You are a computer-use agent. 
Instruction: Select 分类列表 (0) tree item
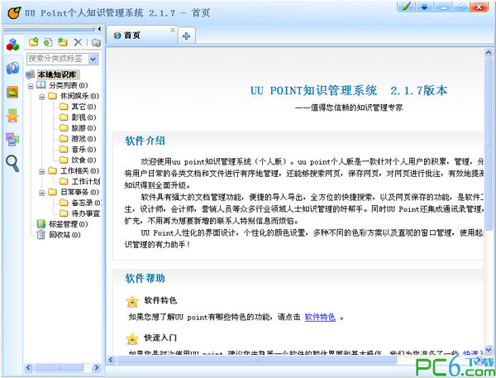pyautogui.click(x=68, y=85)
